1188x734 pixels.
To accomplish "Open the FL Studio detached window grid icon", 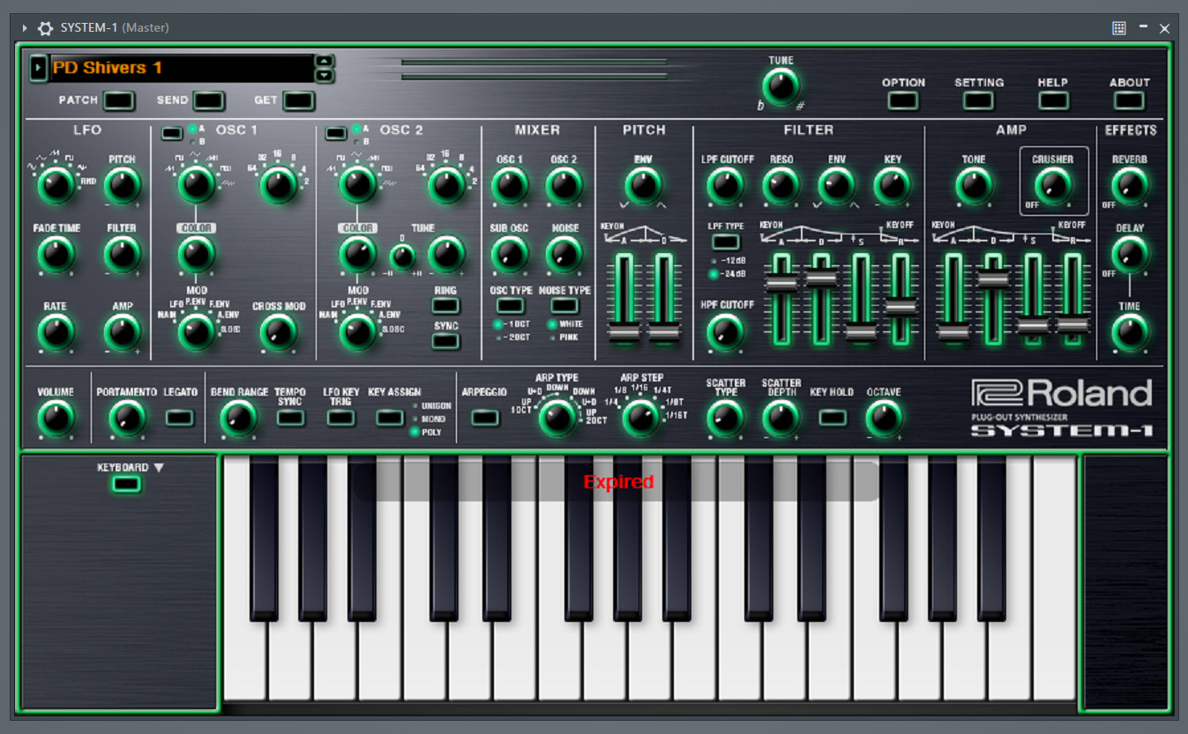I will point(1119,28).
